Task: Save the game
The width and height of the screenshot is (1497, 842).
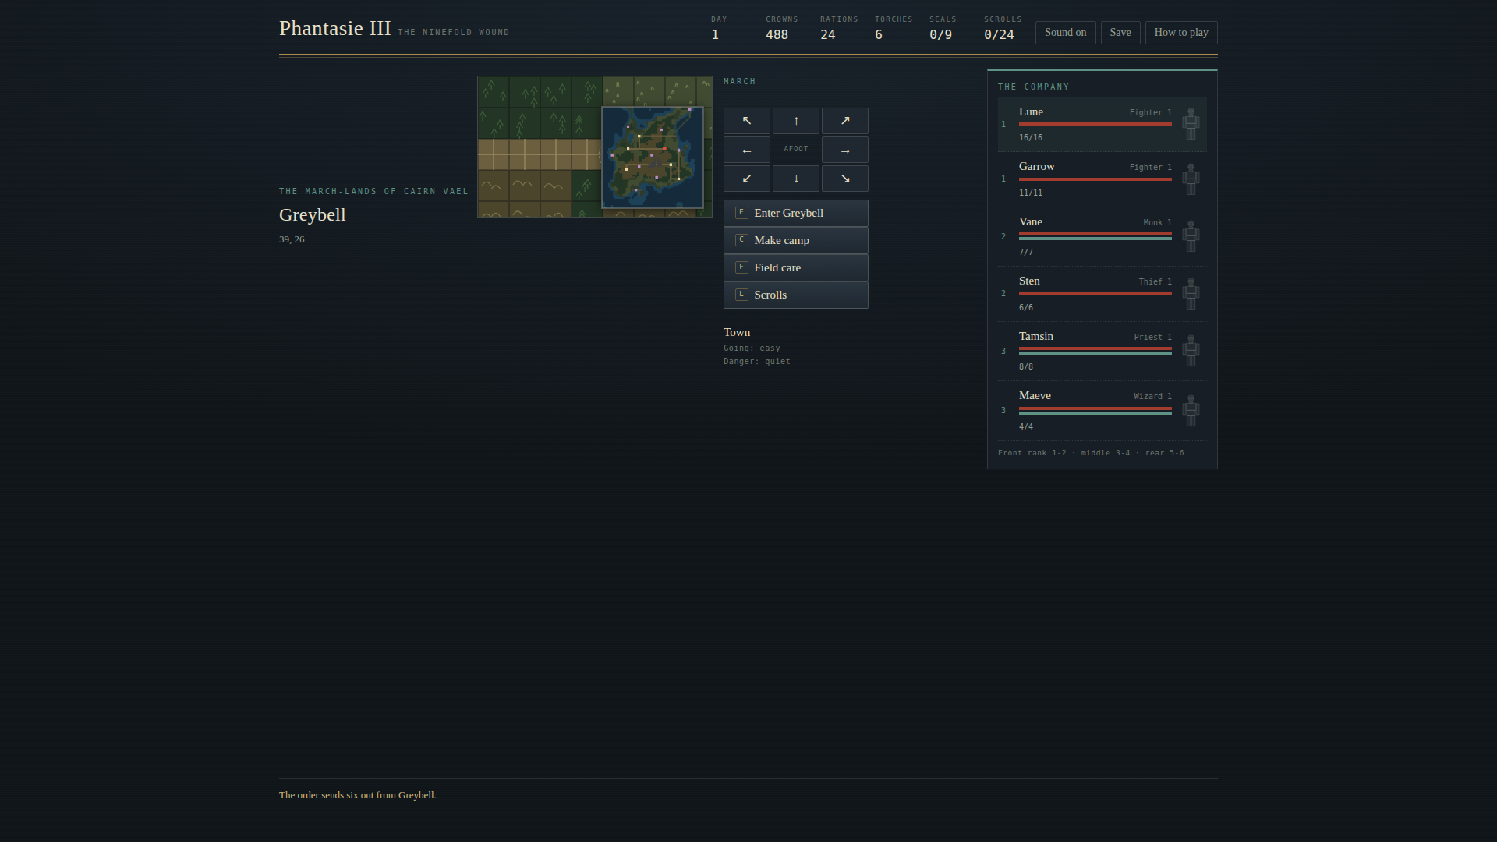Action: [x=1120, y=33]
